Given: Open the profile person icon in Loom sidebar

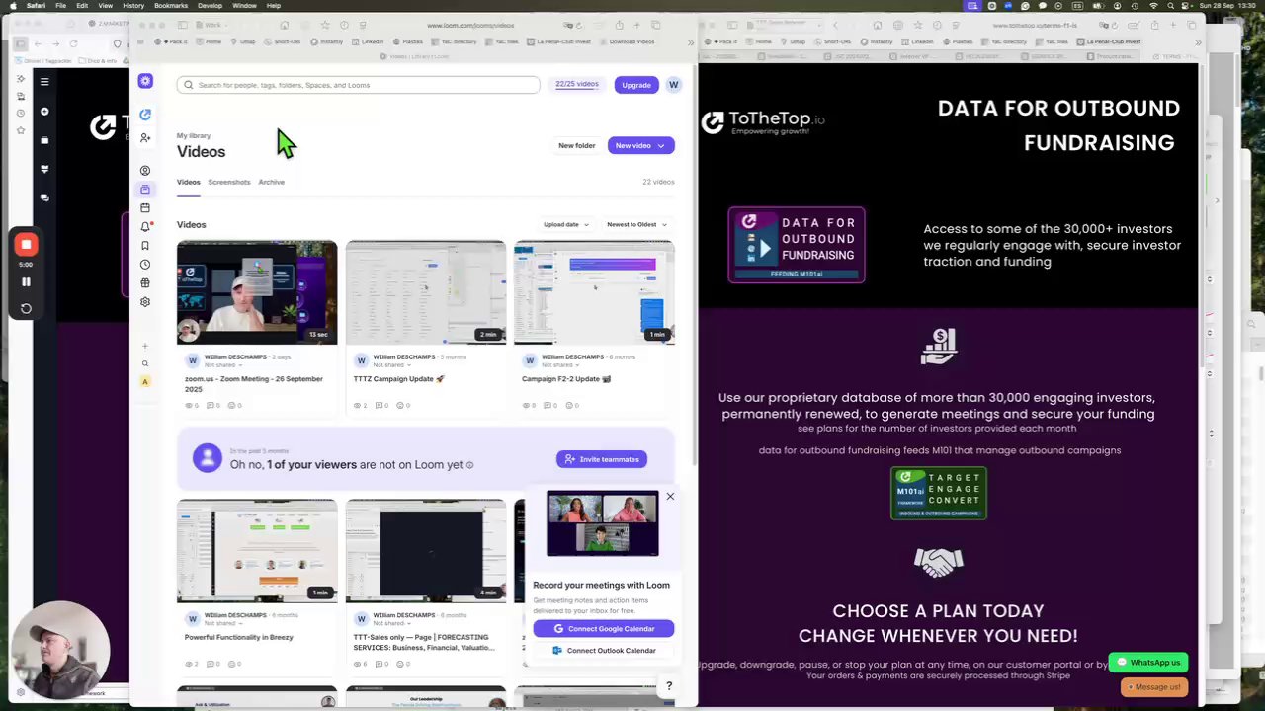Looking at the screenshot, I should (145, 171).
